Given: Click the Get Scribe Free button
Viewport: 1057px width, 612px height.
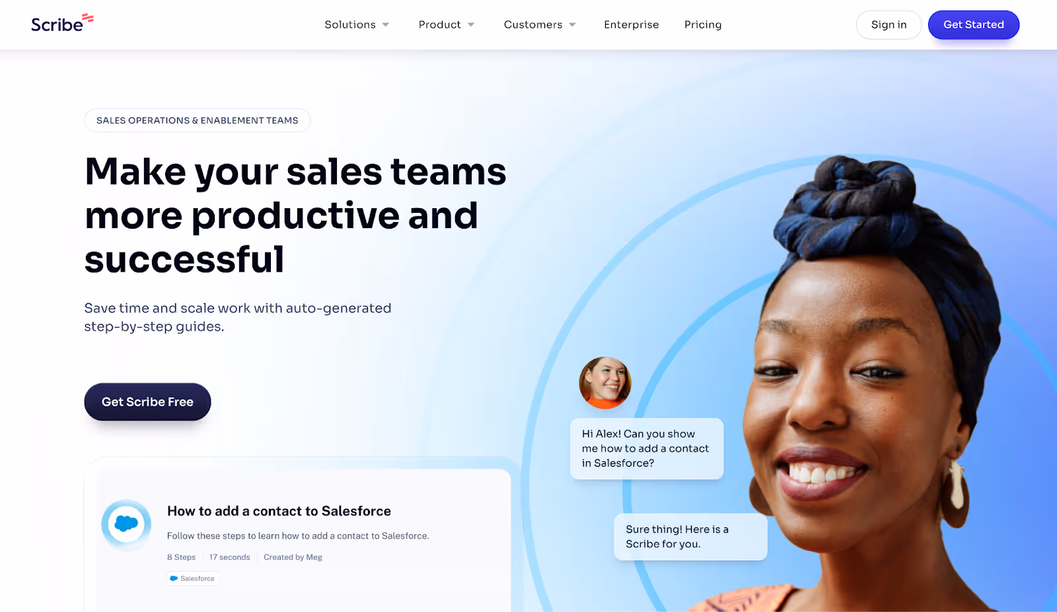Looking at the screenshot, I should (147, 402).
